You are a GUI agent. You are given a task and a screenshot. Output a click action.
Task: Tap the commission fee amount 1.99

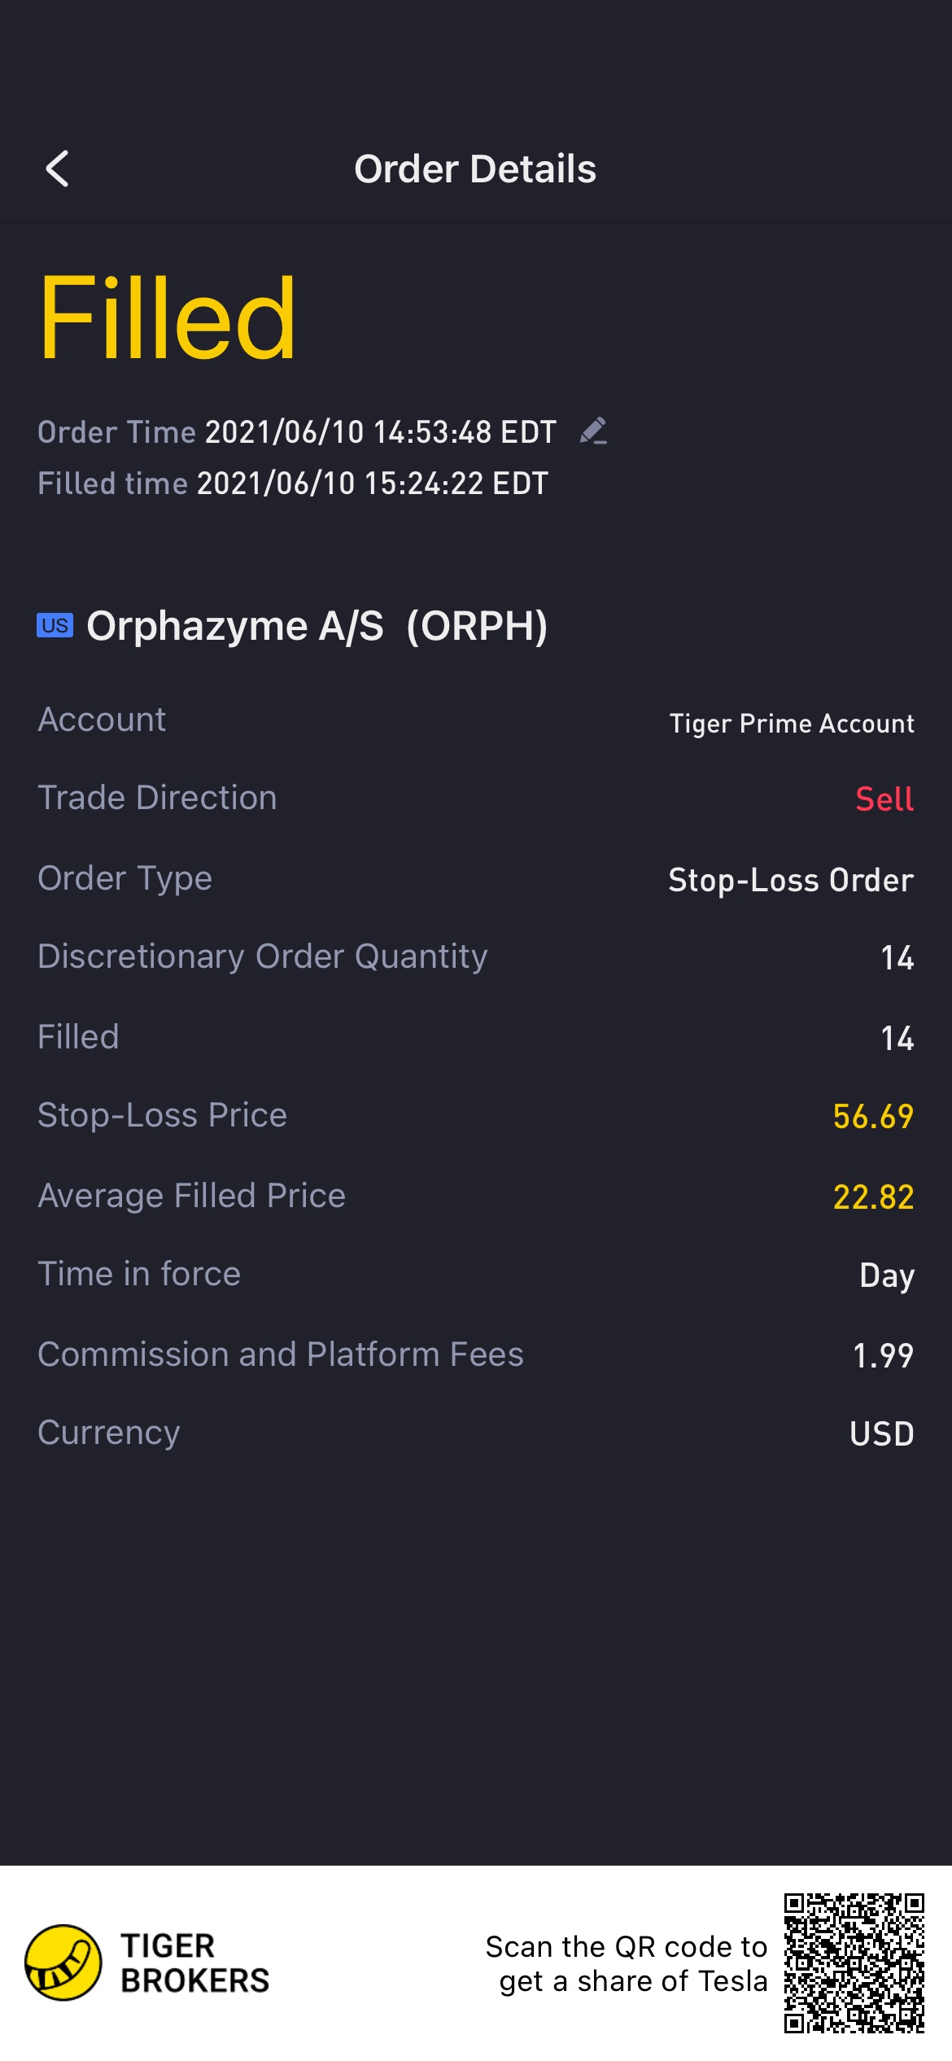click(x=882, y=1355)
